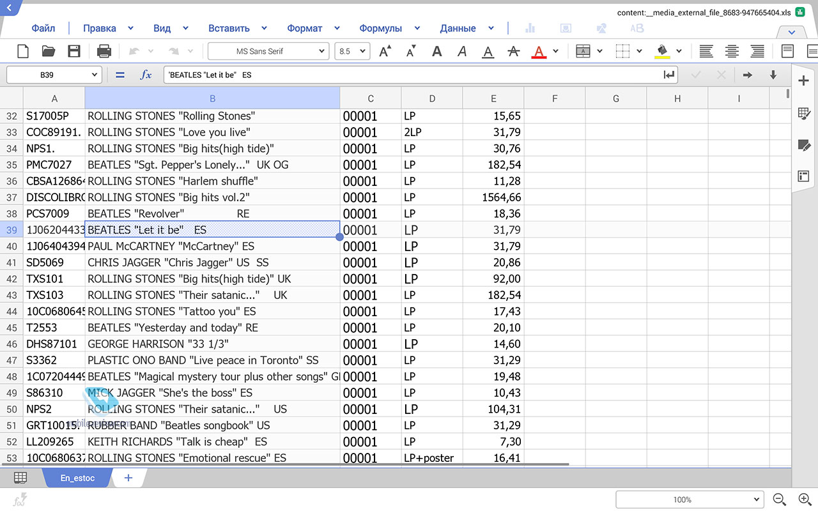
Task: Toggle strikethrough text formatting
Action: (x=513, y=51)
